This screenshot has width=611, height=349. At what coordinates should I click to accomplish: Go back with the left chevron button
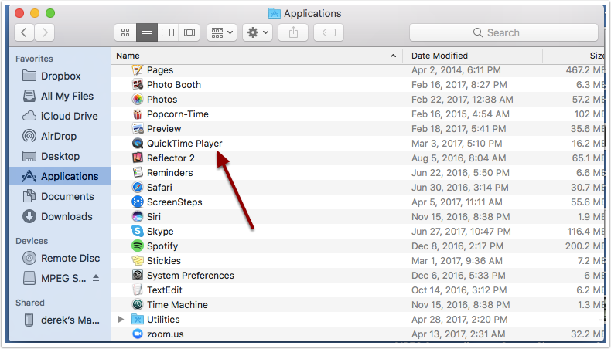click(24, 32)
